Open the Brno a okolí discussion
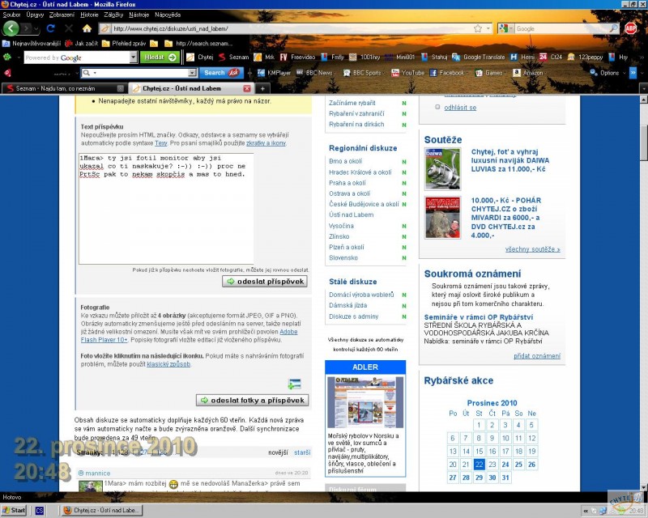The height and width of the screenshot is (518, 648). coord(346,161)
